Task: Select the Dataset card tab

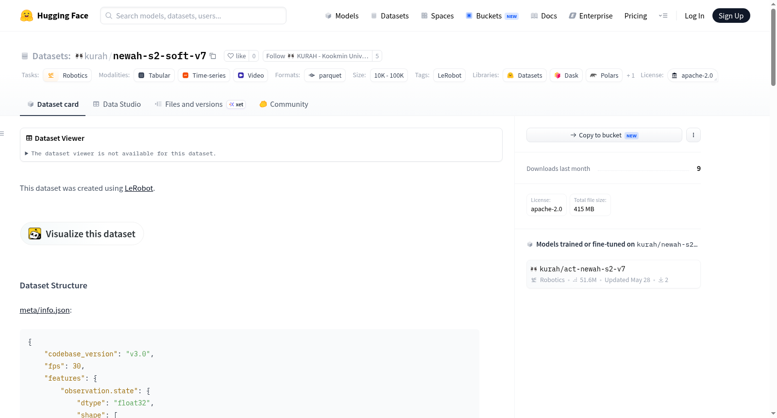Action: pos(52,104)
